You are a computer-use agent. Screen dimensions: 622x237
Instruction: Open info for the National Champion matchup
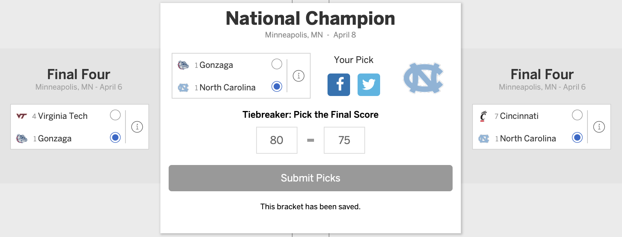click(x=299, y=76)
